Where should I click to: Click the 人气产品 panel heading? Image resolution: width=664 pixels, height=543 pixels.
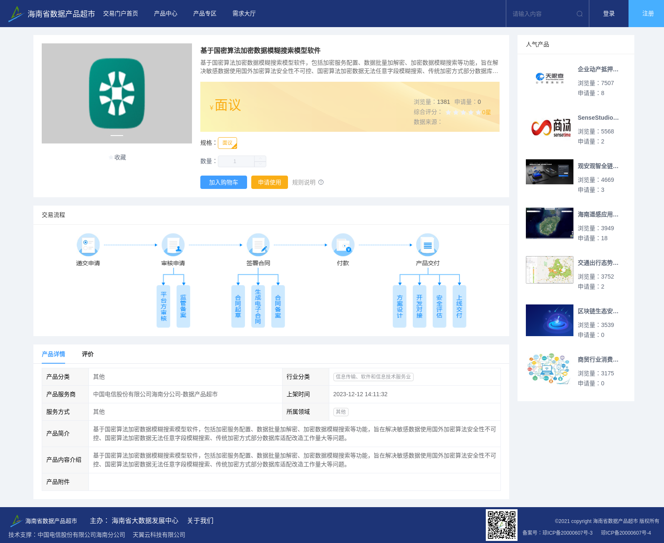coord(538,44)
